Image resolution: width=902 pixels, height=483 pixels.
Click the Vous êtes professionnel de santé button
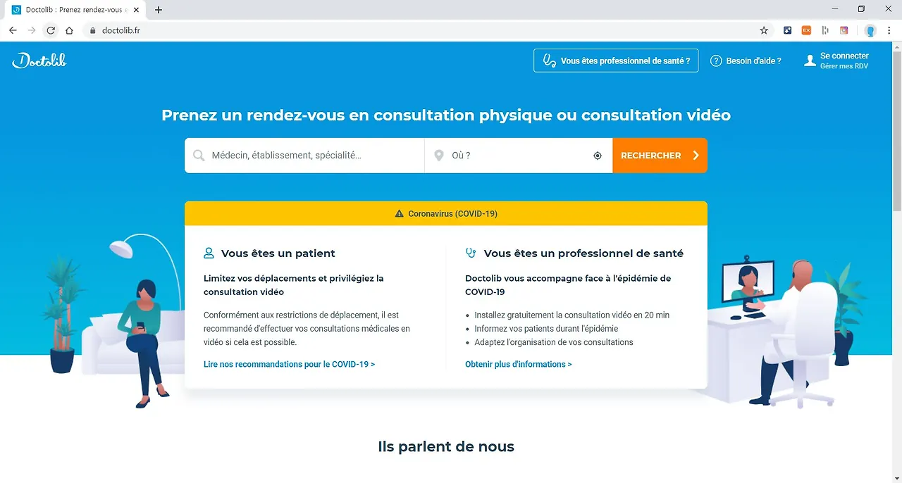pos(616,61)
